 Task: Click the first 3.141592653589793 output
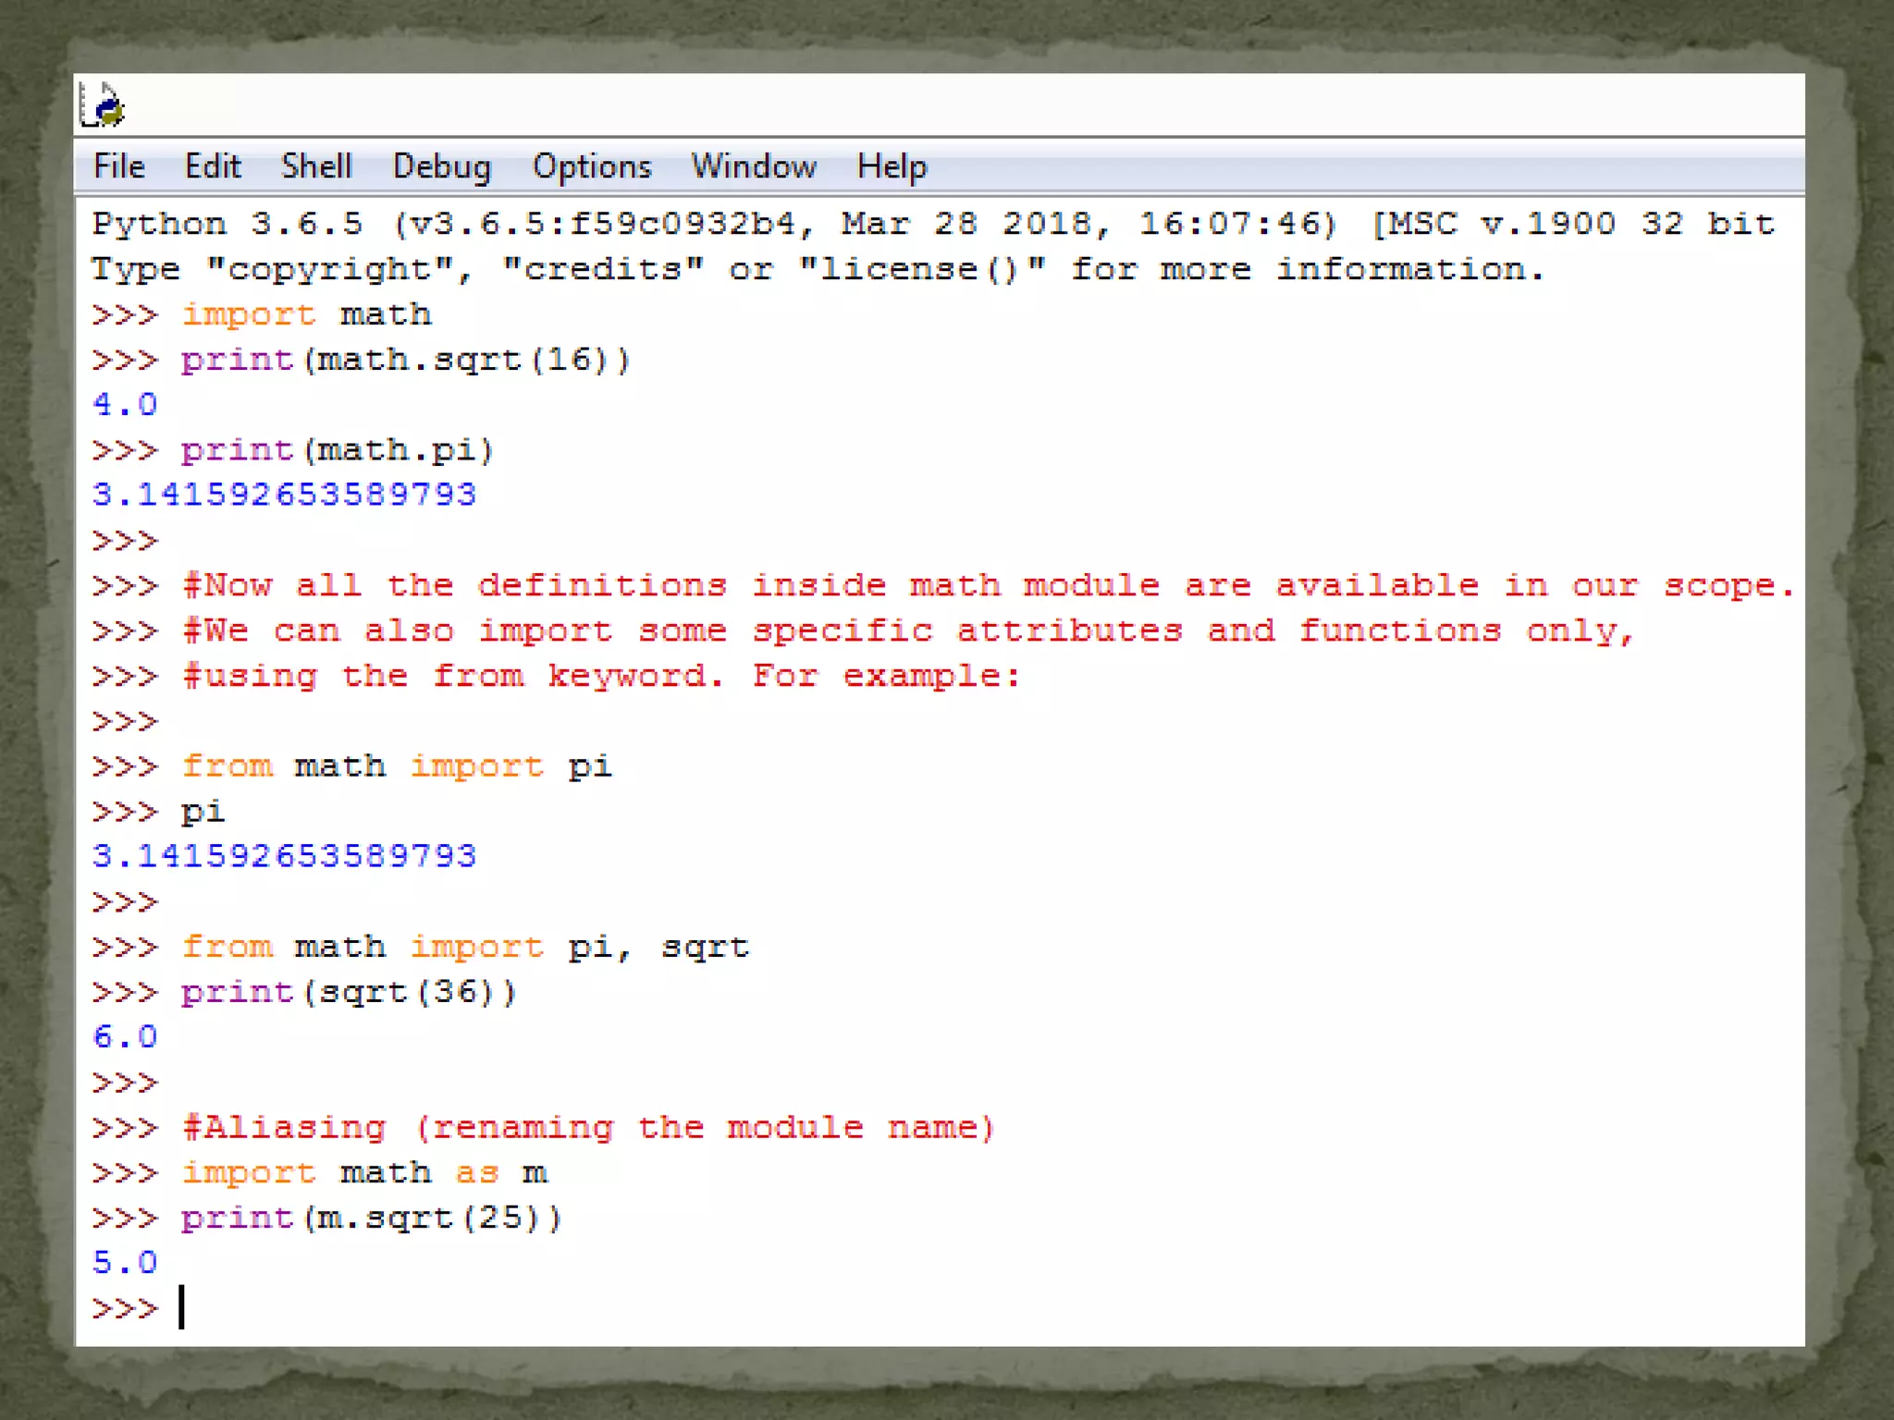point(284,495)
